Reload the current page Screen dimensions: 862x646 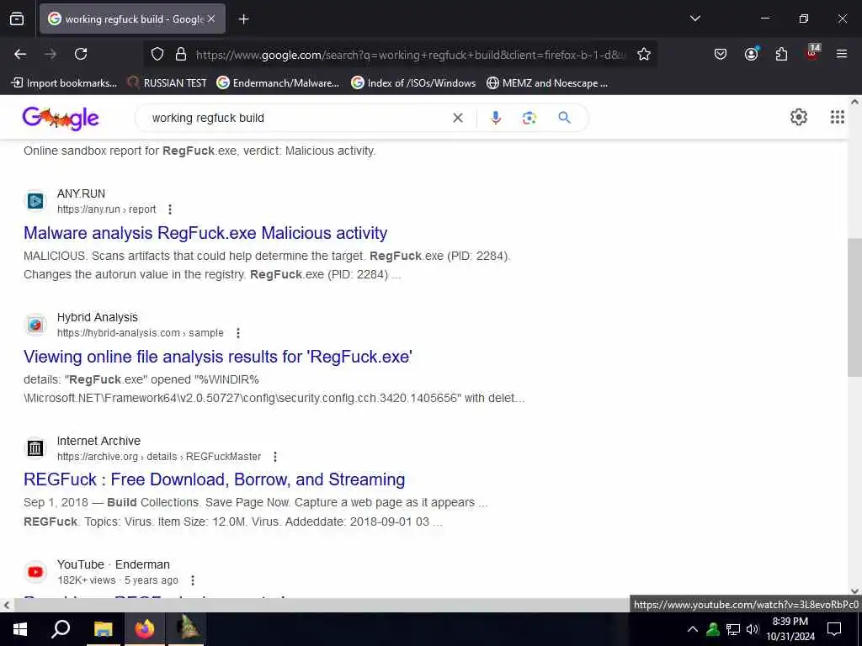click(81, 54)
